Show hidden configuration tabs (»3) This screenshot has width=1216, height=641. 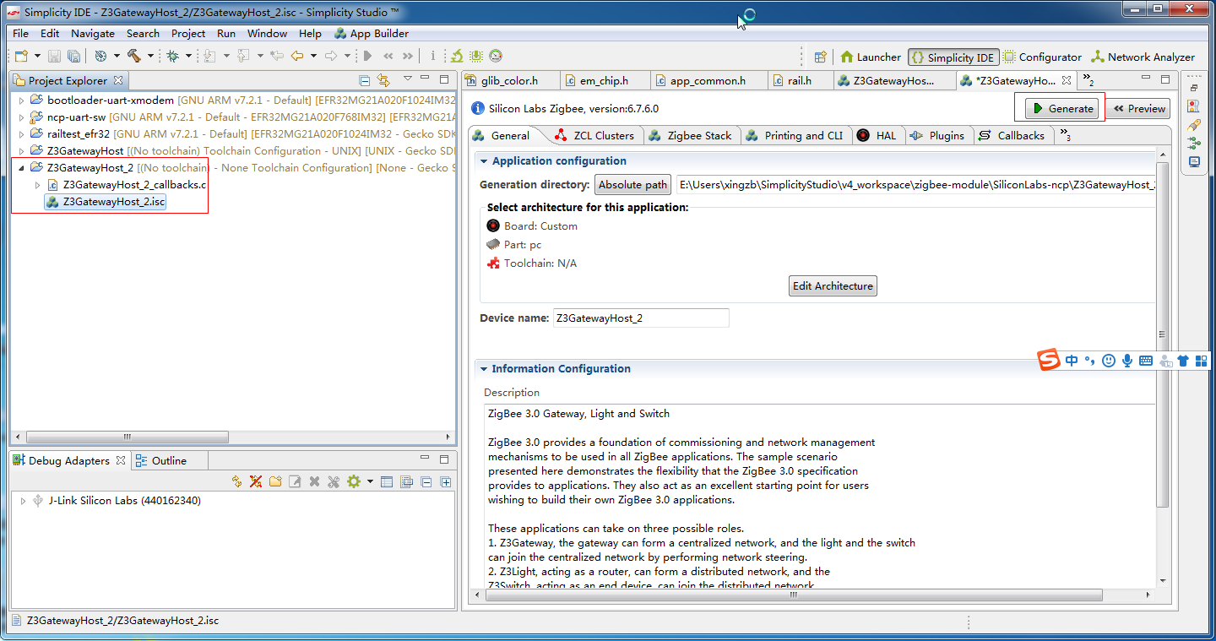click(1066, 135)
